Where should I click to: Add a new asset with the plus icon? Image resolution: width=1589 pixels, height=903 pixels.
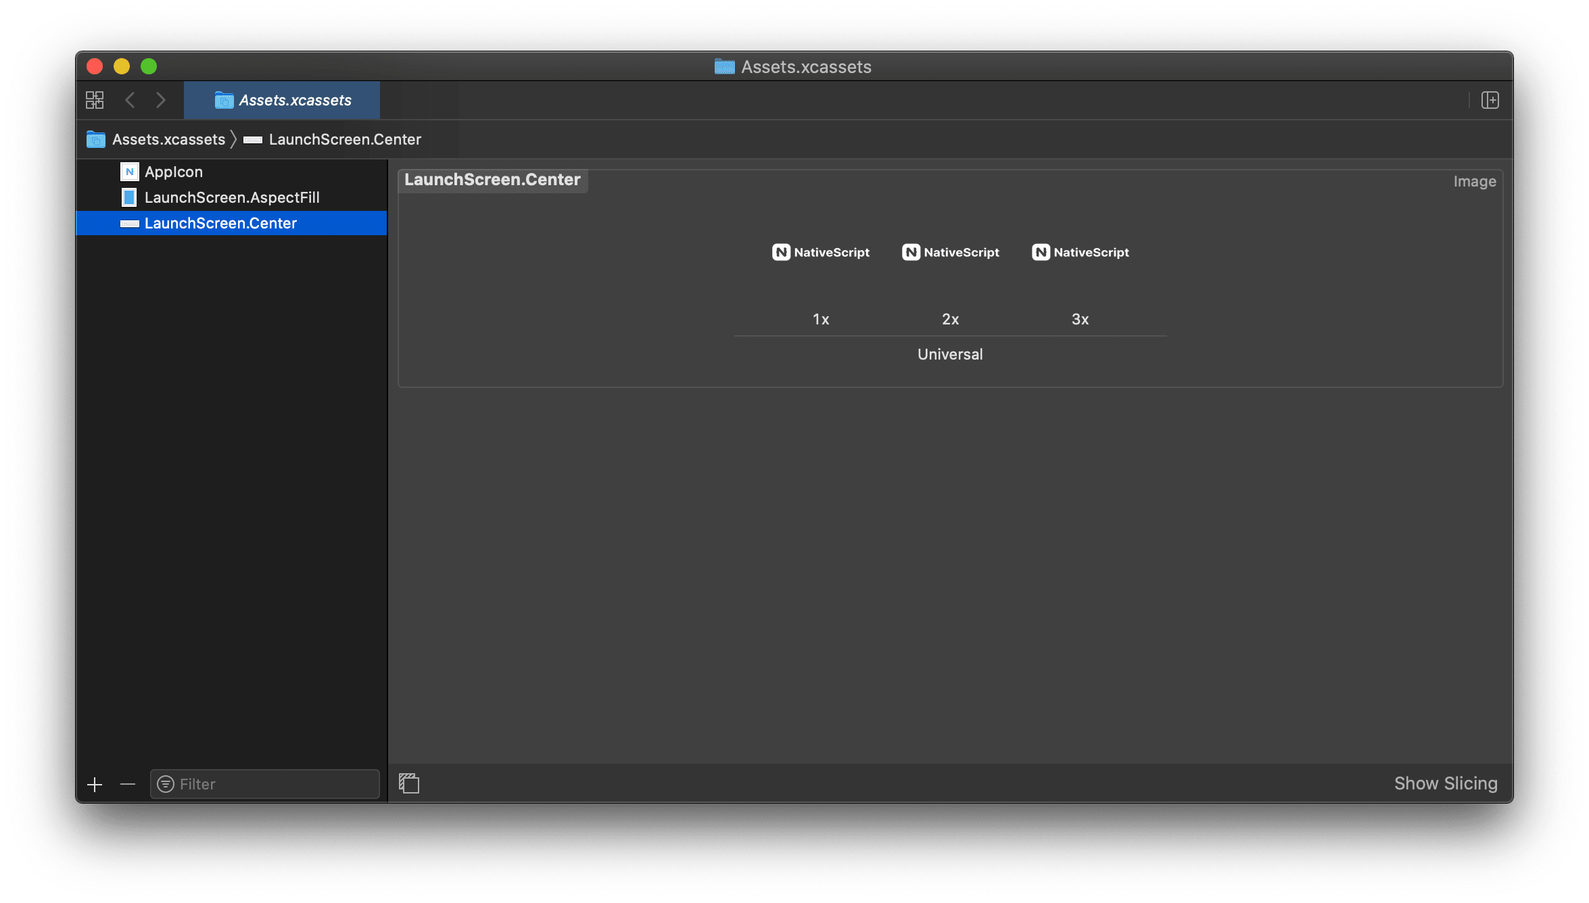[x=94, y=784]
